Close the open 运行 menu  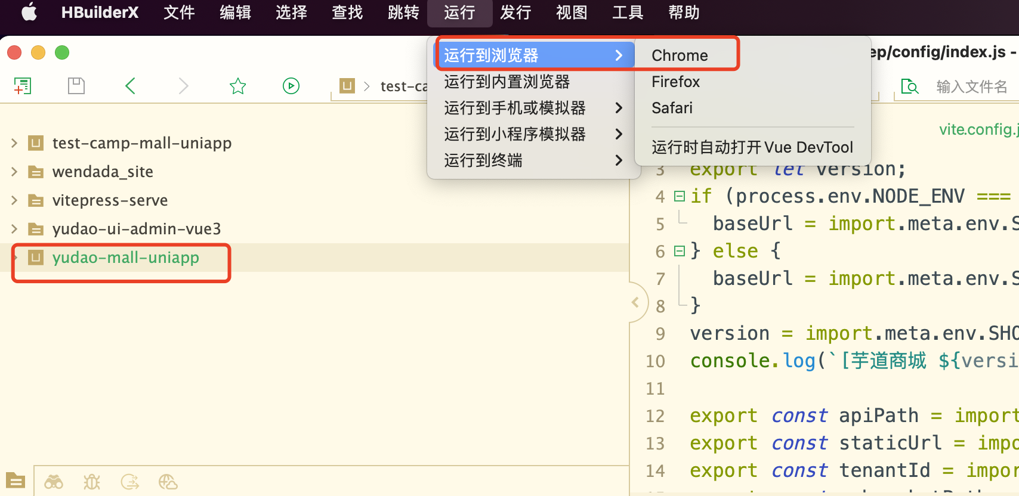point(459,12)
